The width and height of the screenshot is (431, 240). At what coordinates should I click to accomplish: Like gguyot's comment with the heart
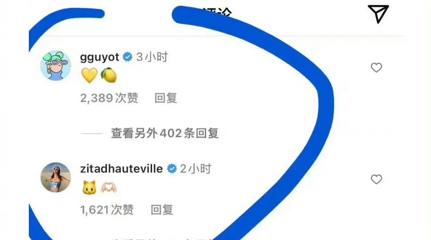click(376, 67)
